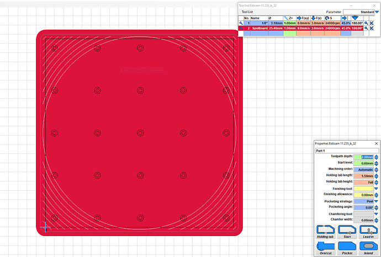Click the Machining order Automatic field
381x257 pixels.
[363, 170]
